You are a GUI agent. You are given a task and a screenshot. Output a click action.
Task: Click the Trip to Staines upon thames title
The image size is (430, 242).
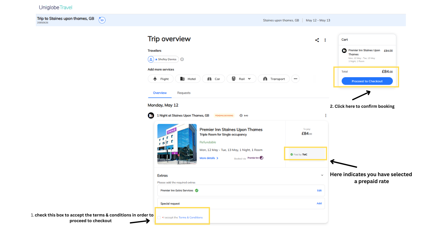pyautogui.click(x=65, y=19)
